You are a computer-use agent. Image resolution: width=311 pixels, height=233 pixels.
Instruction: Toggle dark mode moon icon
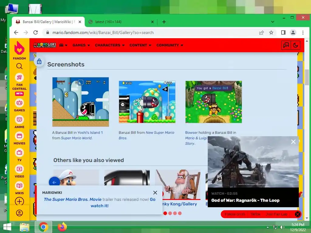295,45
